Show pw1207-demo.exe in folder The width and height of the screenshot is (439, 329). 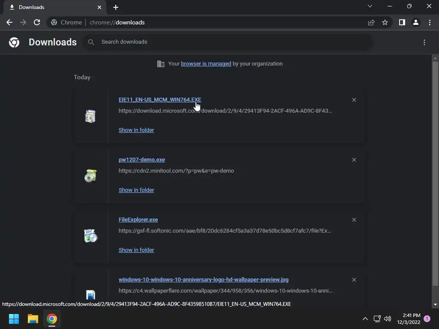(136, 190)
